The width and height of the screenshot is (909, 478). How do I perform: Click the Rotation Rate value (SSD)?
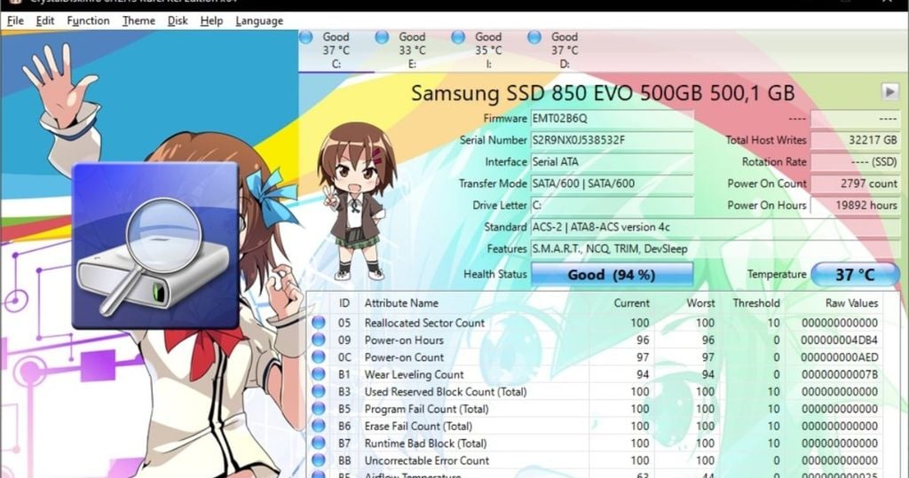855,161
